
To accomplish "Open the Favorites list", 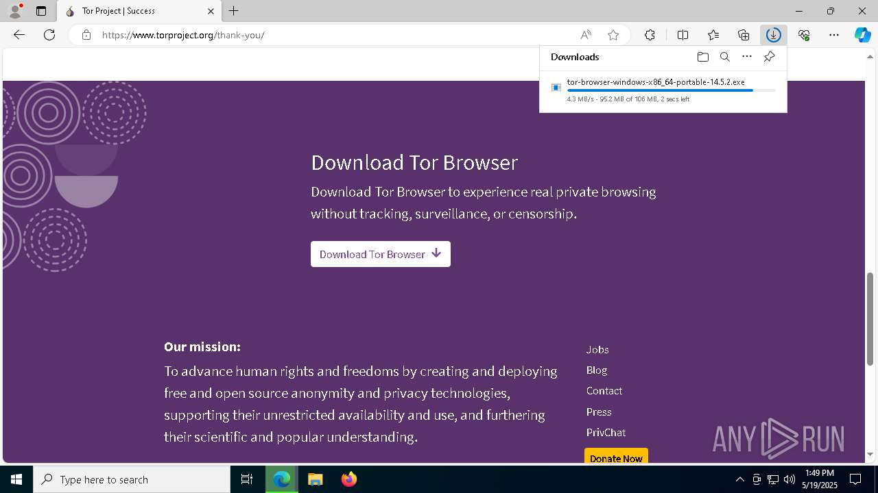I will [713, 35].
